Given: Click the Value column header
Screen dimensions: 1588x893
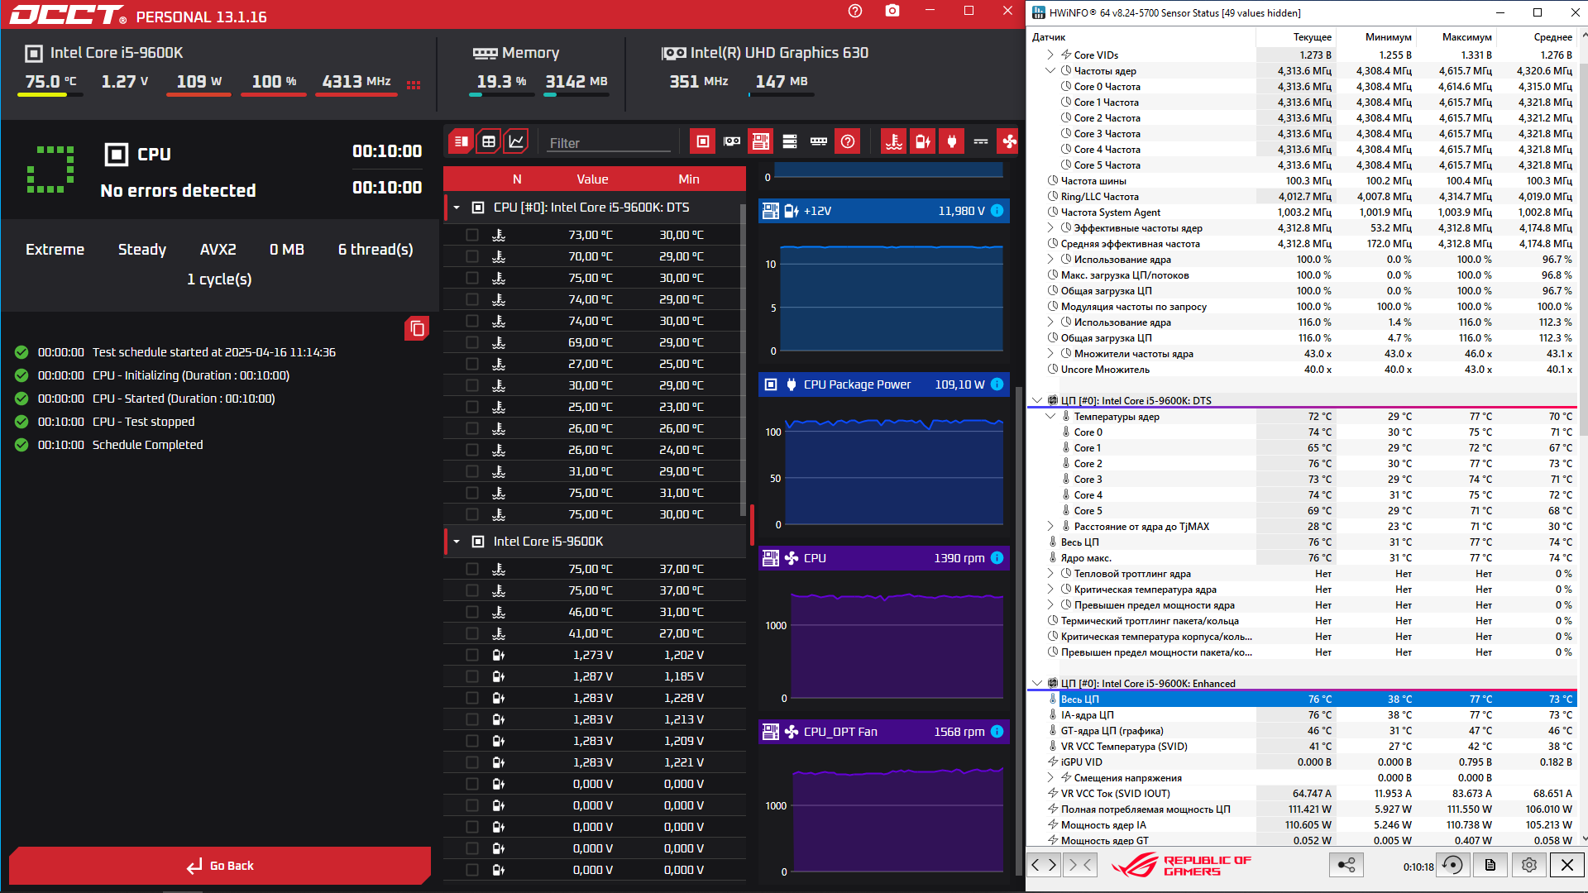Looking at the screenshot, I should [592, 179].
